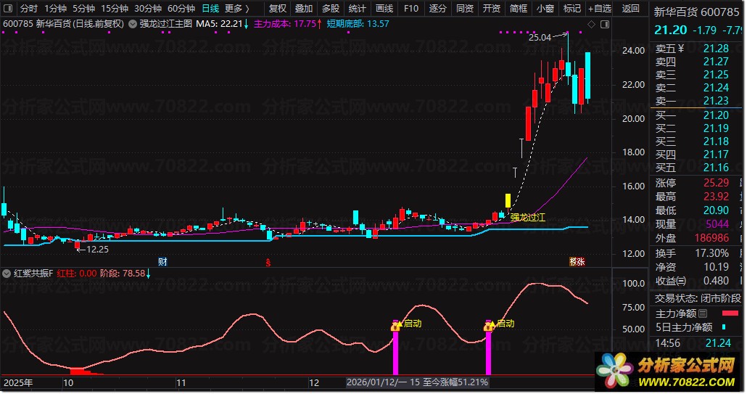Click the 25.04 high price label
The width and height of the screenshot is (747, 394).
[x=540, y=38]
